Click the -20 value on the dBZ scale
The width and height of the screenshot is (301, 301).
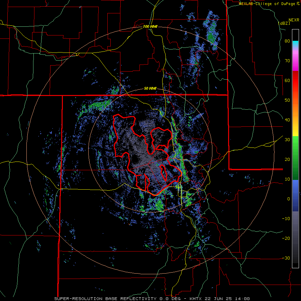(x=286, y=238)
